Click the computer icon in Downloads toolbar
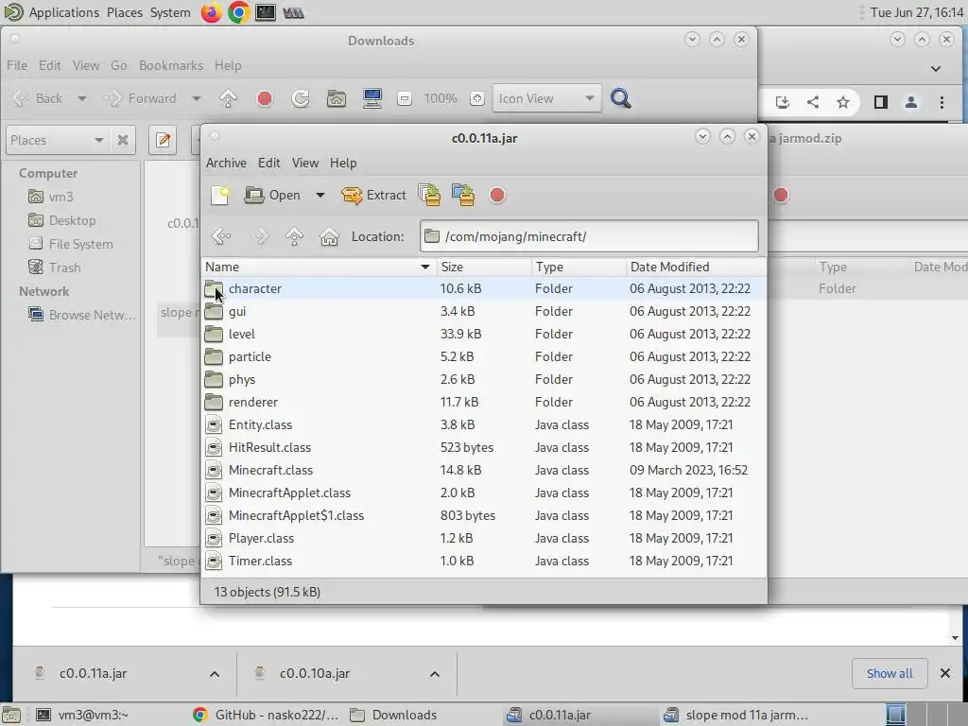 pyautogui.click(x=372, y=98)
